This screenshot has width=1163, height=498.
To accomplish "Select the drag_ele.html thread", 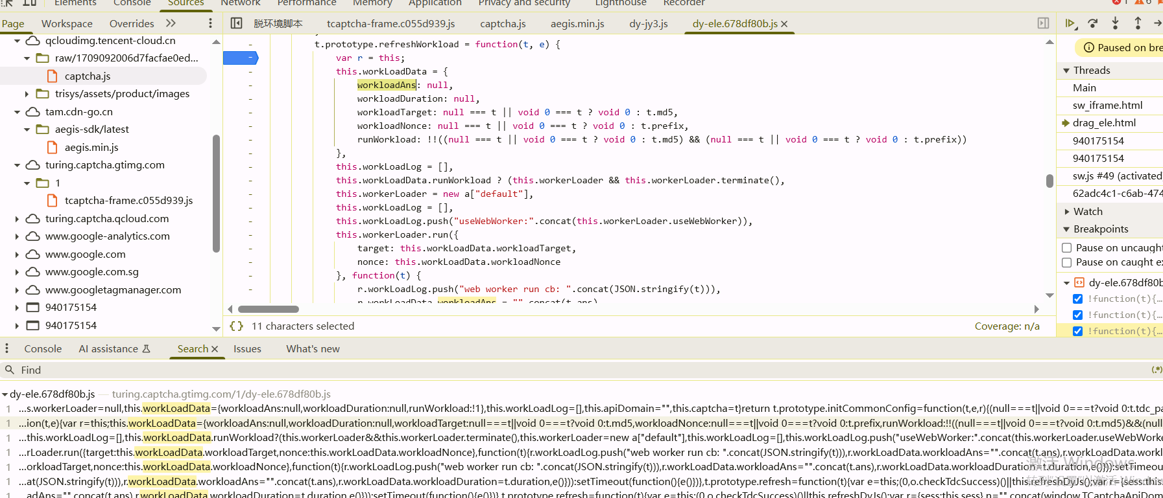I will click(x=1104, y=123).
